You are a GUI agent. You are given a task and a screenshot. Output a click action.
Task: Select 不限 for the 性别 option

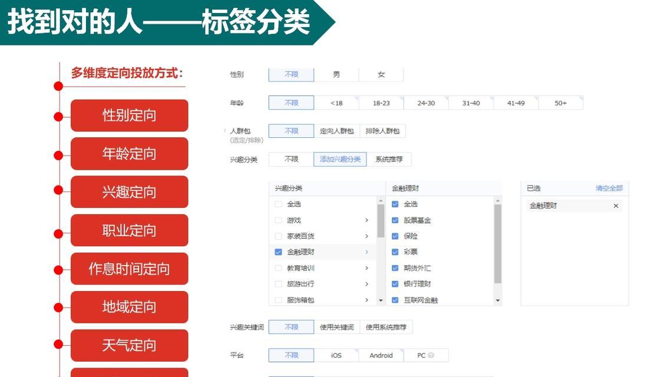[x=291, y=74]
